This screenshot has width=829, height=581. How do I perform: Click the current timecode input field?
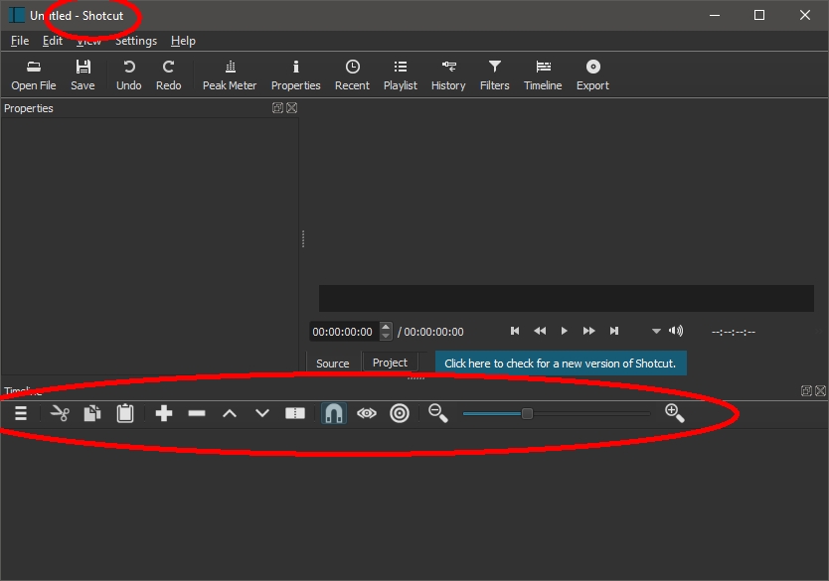tap(344, 331)
